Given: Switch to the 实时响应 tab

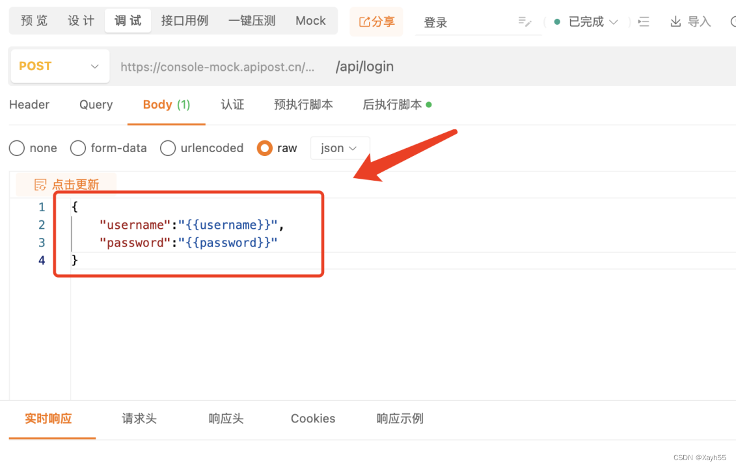Looking at the screenshot, I should click(x=49, y=419).
